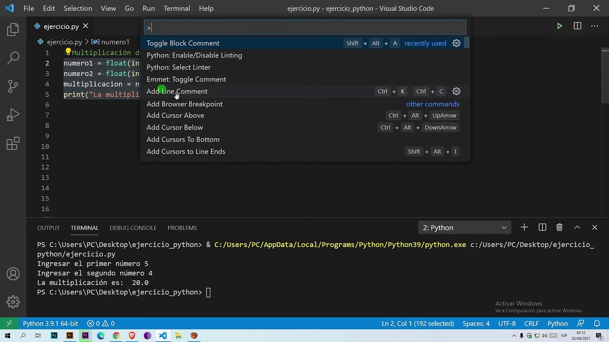This screenshot has height=342, width=609.
Task: Run the 'Add Cursors to Line Ends' command
Action: click(305, 152)
